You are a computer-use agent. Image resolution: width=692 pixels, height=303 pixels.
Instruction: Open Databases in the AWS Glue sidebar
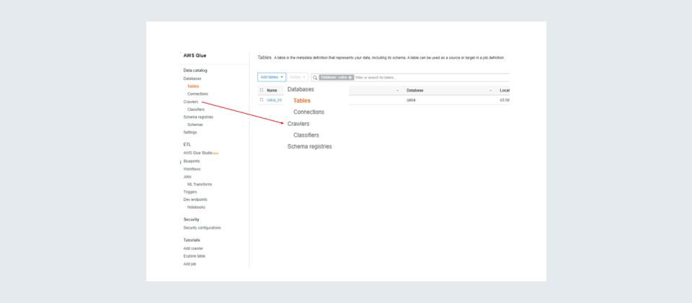pyautogui.click(x=192, y=78)
